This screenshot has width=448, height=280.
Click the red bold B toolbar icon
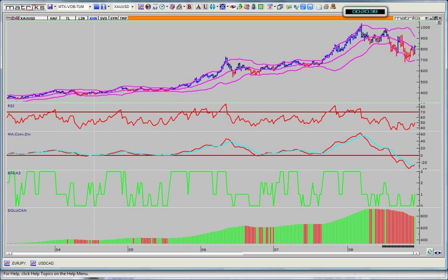[x=189, y=7]
